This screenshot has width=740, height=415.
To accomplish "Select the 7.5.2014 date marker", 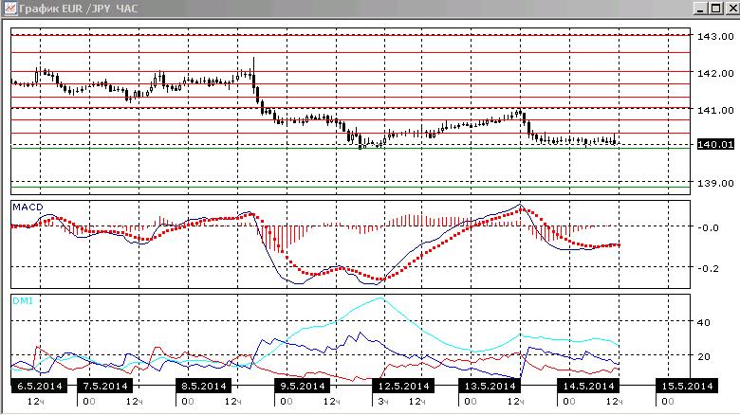I will tap(104, 387).
